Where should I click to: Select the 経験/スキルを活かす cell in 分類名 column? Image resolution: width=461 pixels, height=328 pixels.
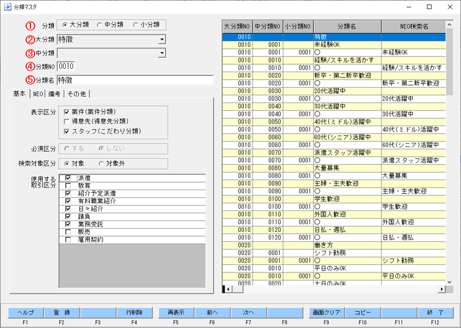click(347, 60)
